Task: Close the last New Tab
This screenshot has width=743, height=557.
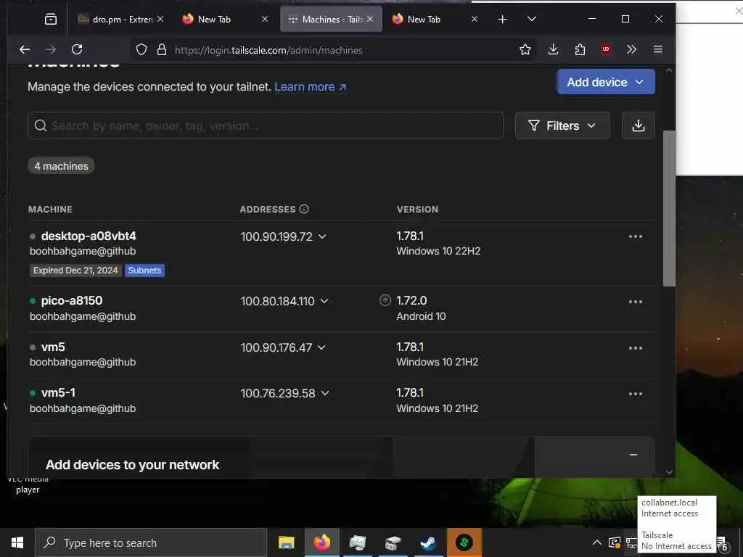Action: coord(475,19)
